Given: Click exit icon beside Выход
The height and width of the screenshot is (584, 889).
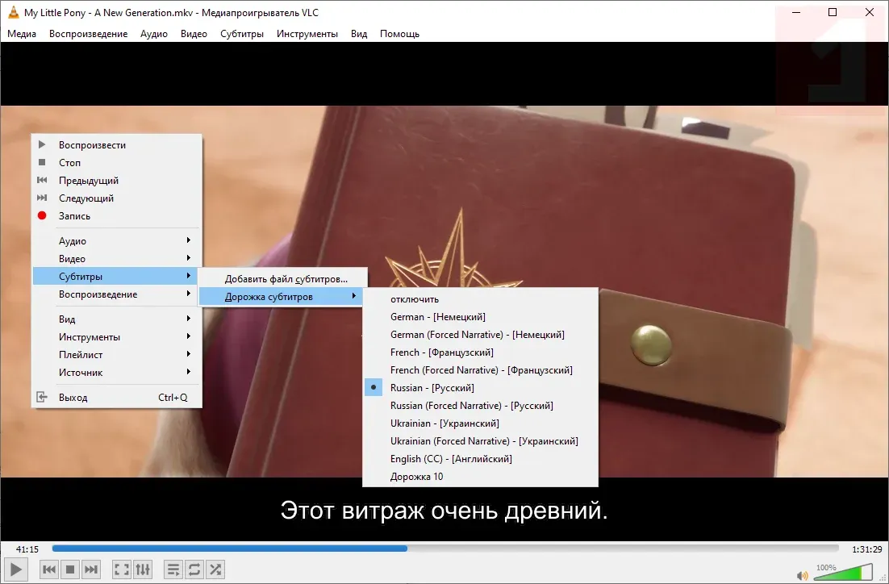Looking at the screenshot, I should point(42,397).
